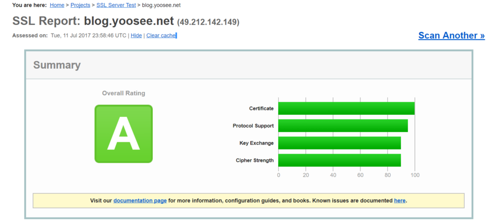
Task: Click the Clear cache link
Action: (161, 36)
